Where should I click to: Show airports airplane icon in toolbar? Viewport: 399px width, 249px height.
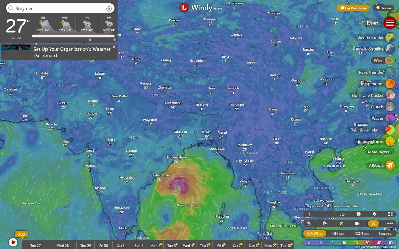pyautogui.click(x=341, y=224)
